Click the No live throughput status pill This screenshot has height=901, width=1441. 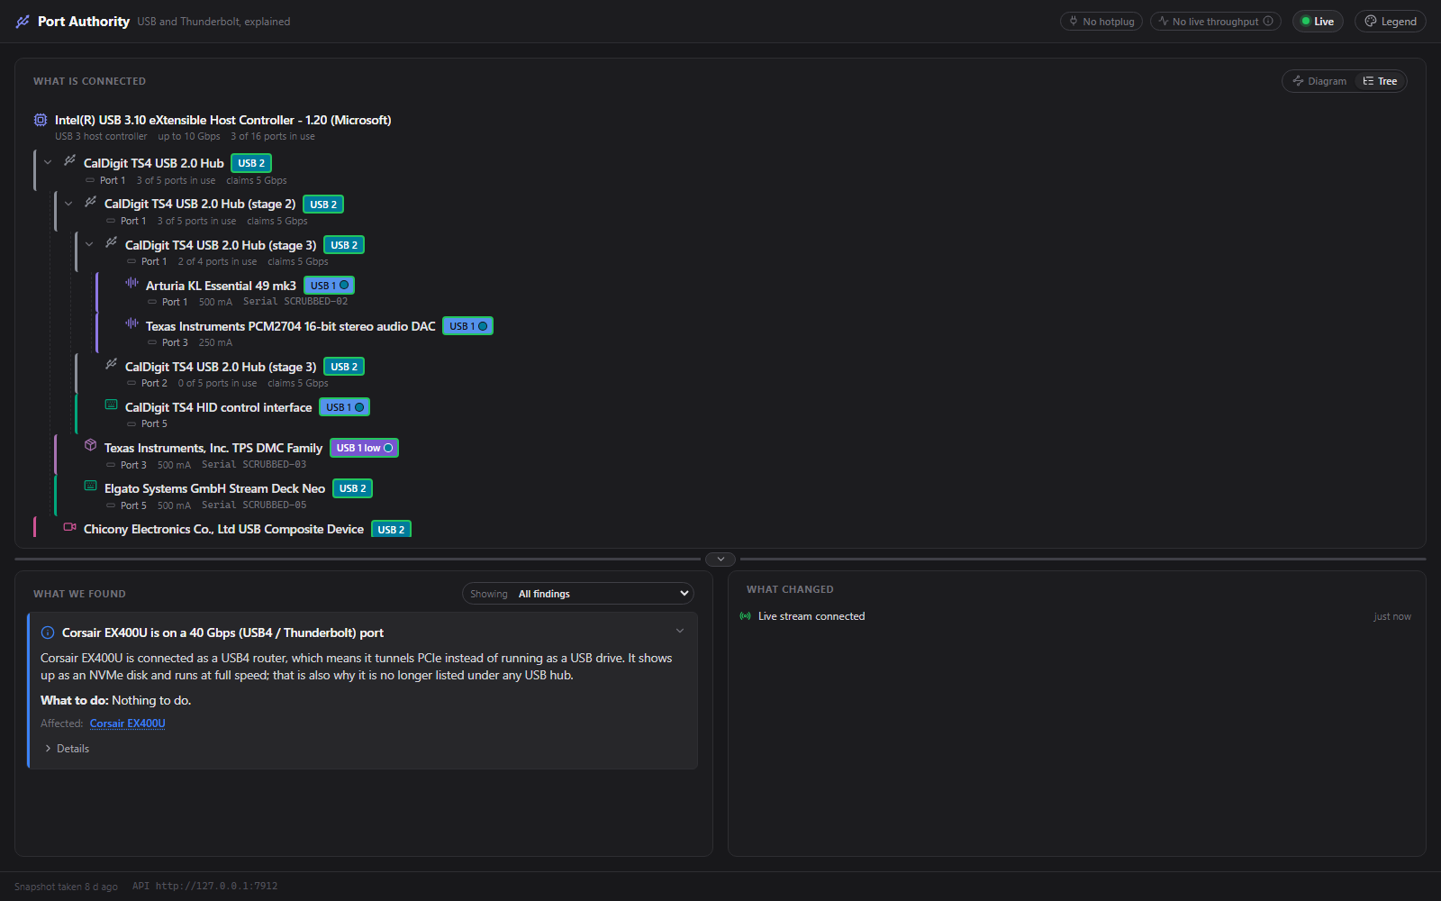point(1216,22)
